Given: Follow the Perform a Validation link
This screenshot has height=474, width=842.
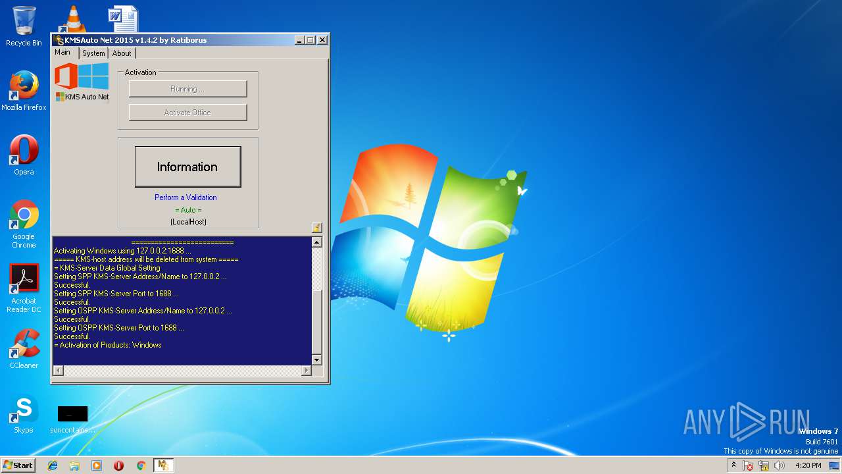Looking at the screenshot, I should (186, 197).
